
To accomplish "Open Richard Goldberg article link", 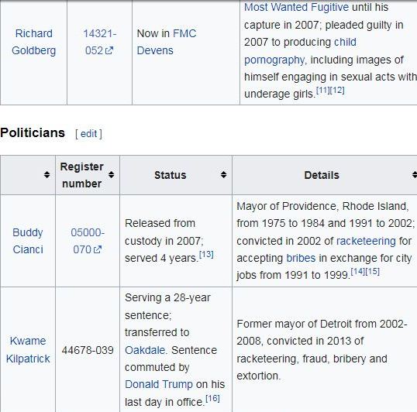I will tap(34, 42).
